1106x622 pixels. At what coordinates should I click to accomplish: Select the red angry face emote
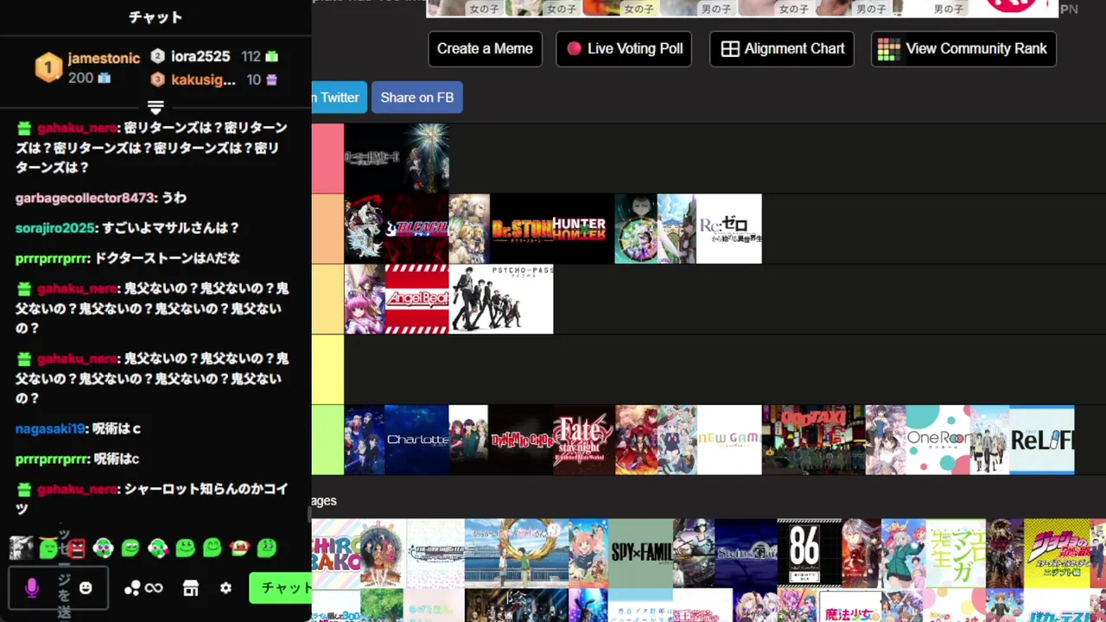[x=76, y=548]
